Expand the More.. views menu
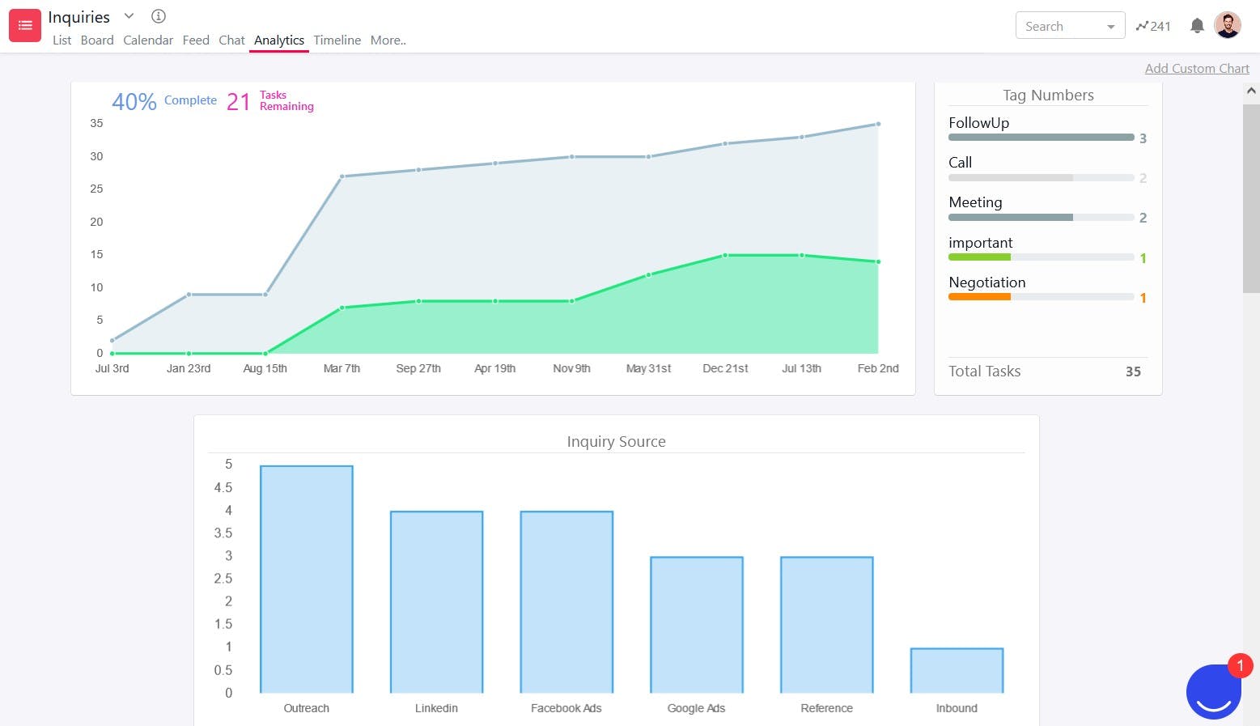Viewport: 1260px width, 726px height. coord(388,40)
